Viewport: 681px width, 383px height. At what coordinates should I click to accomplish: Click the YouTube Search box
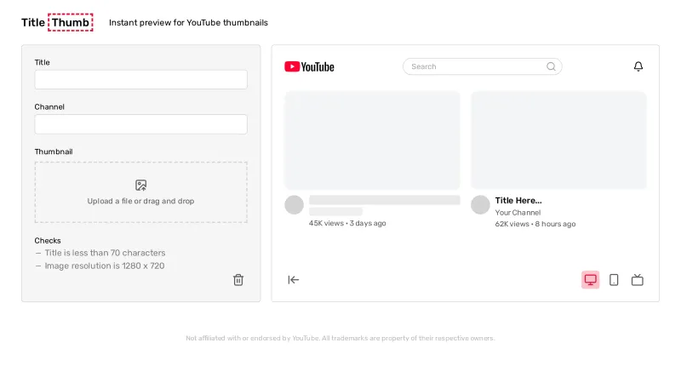click(x=475, y=66)
